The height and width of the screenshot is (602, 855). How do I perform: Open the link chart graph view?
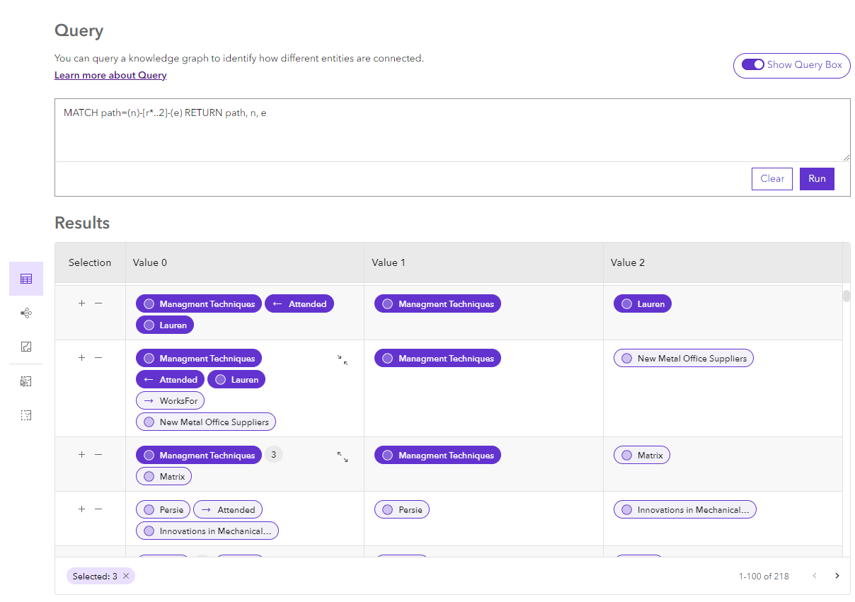(x=26, y=313)
